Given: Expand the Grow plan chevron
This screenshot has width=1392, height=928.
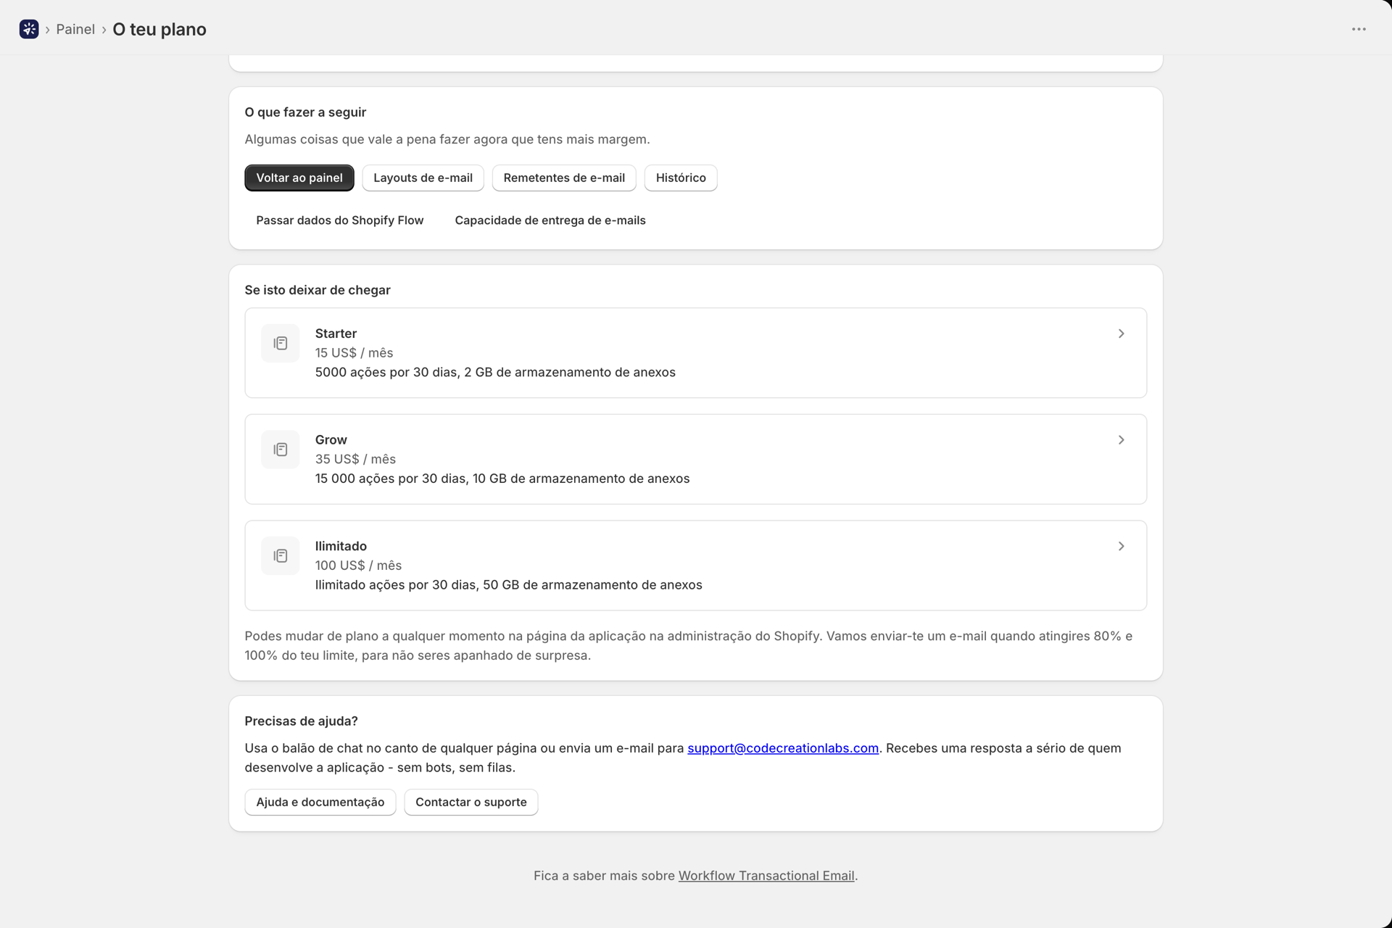Looking at the screenshot, I should 1121,440.
